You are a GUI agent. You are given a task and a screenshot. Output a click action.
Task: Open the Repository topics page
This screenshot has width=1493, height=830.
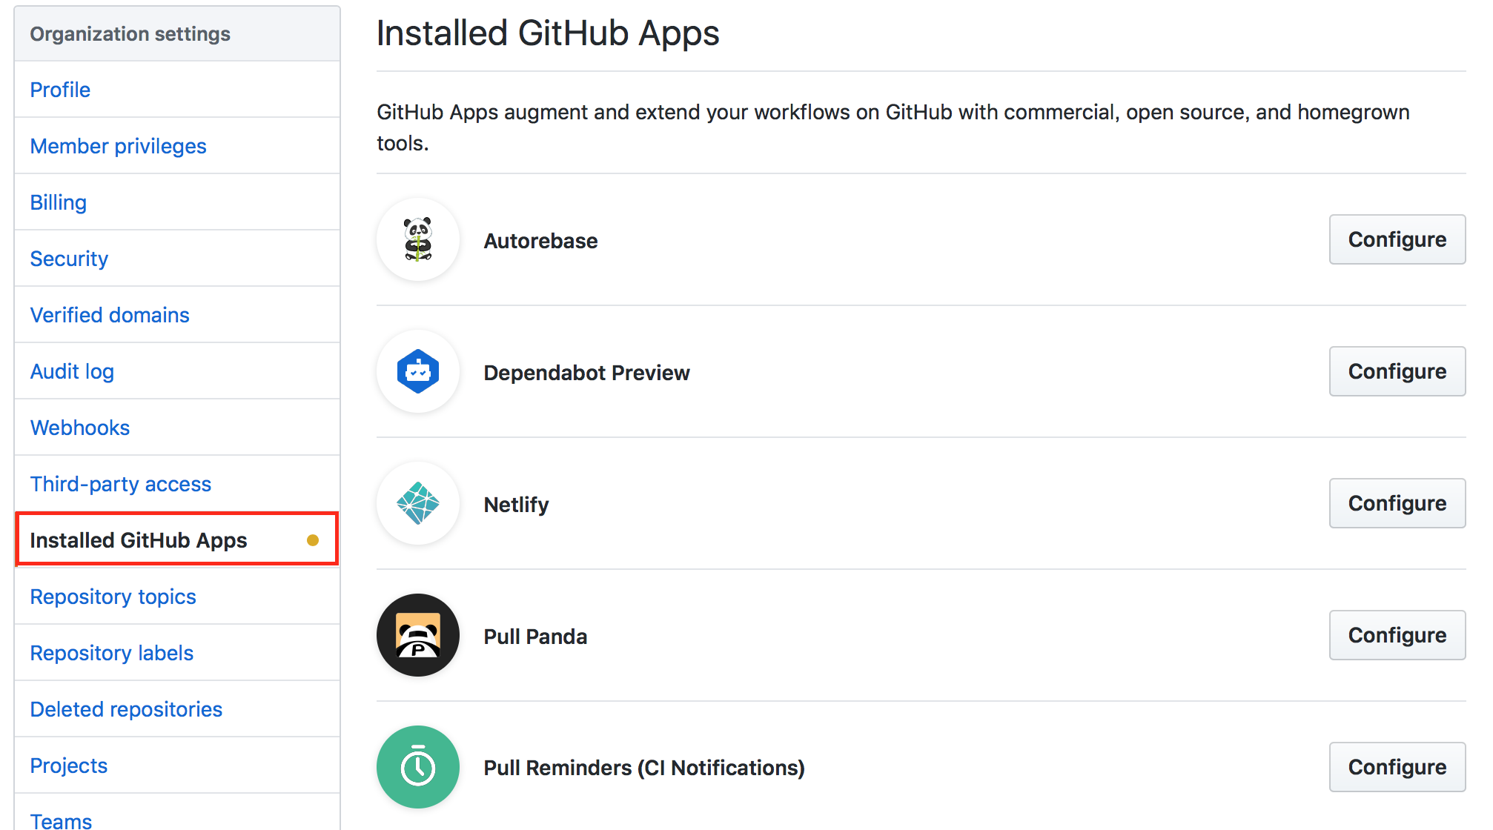113,597
